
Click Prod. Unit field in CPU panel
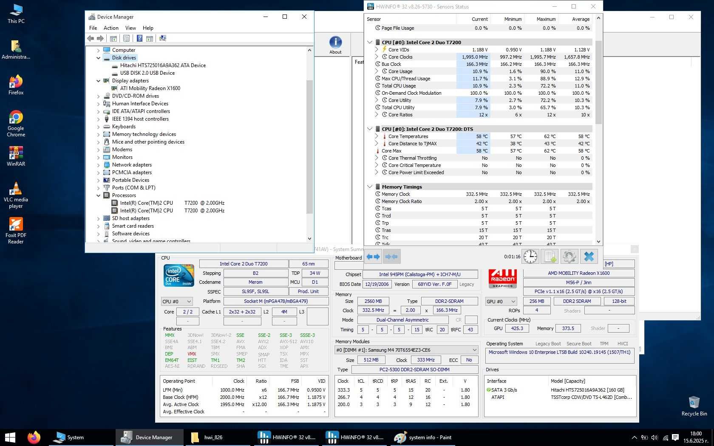(308, 291)
